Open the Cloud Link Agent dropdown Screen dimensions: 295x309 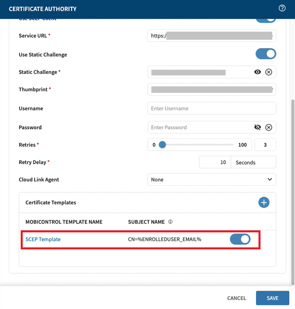point(211,179)
